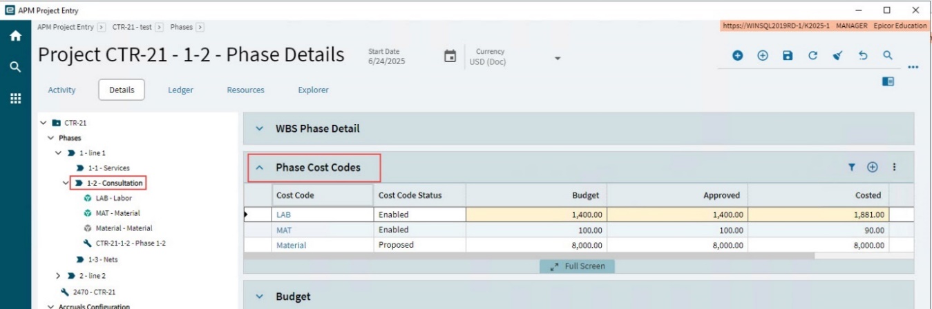The width and height of the screenshot is (932, 309).
Task: Click the APM Project Entry title bar logo
Action: pos(9,10)
